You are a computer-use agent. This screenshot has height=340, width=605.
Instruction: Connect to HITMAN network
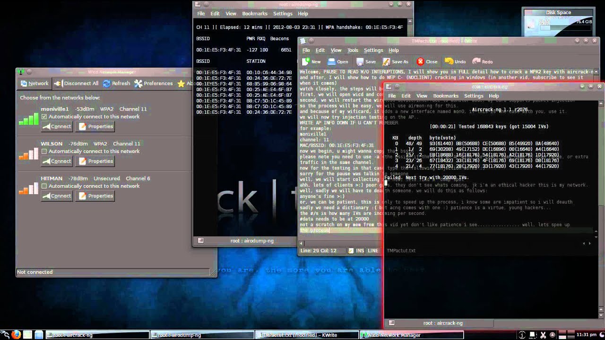point(57,196)
